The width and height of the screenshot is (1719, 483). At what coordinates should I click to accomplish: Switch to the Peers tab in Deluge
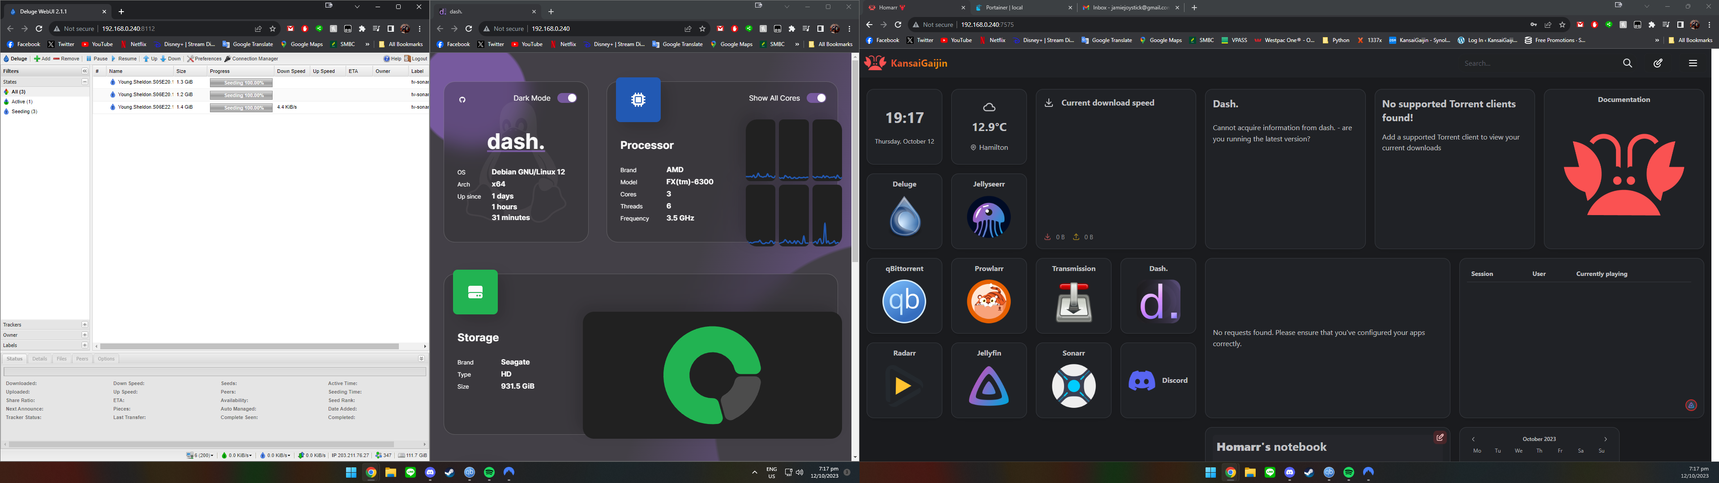81,359
